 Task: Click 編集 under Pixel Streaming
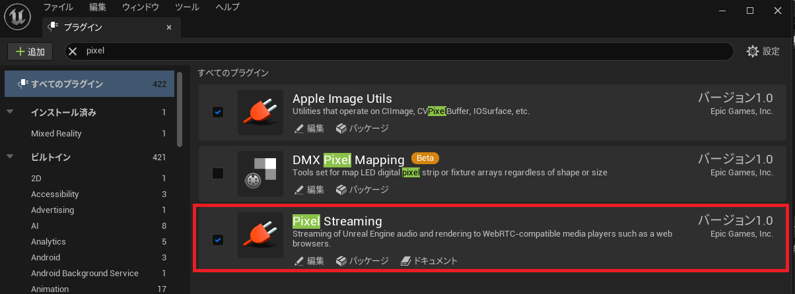[309, 261]
